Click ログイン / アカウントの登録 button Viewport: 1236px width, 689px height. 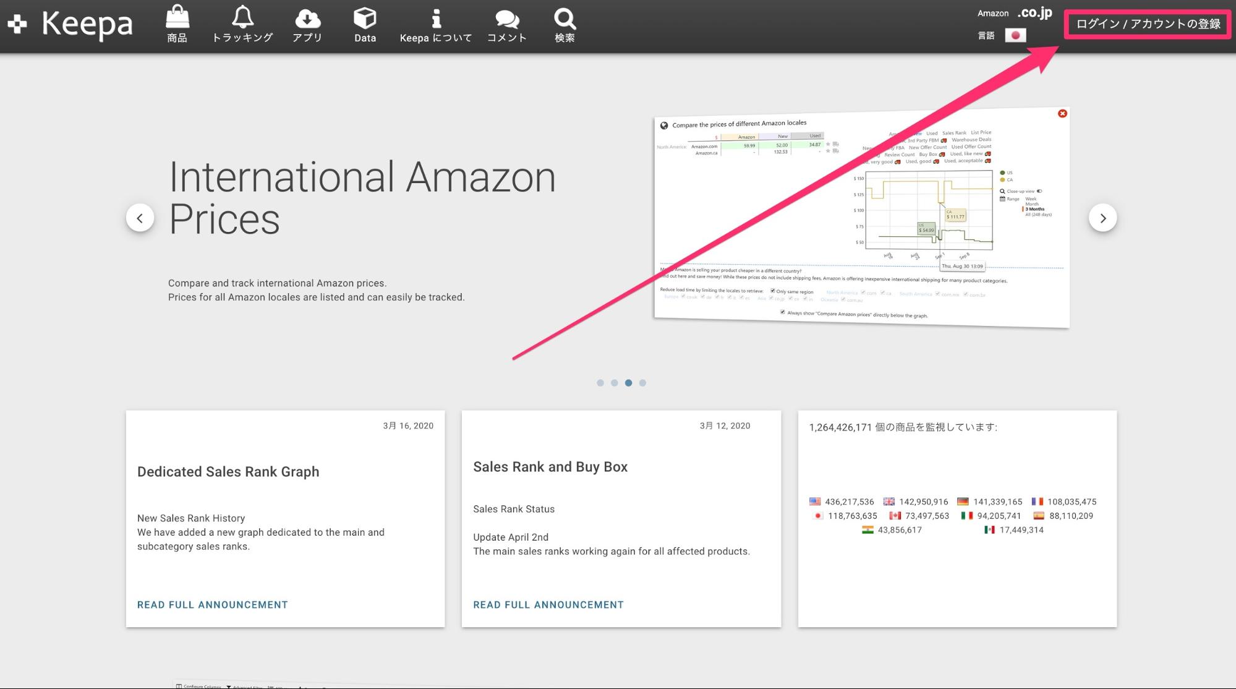click(1148, 24)
